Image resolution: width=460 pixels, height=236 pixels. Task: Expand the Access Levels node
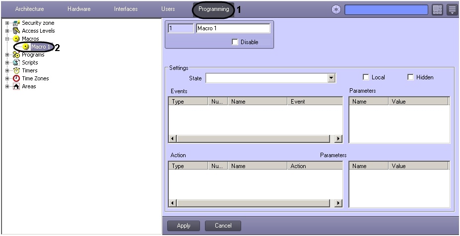[x=7, y=31]
